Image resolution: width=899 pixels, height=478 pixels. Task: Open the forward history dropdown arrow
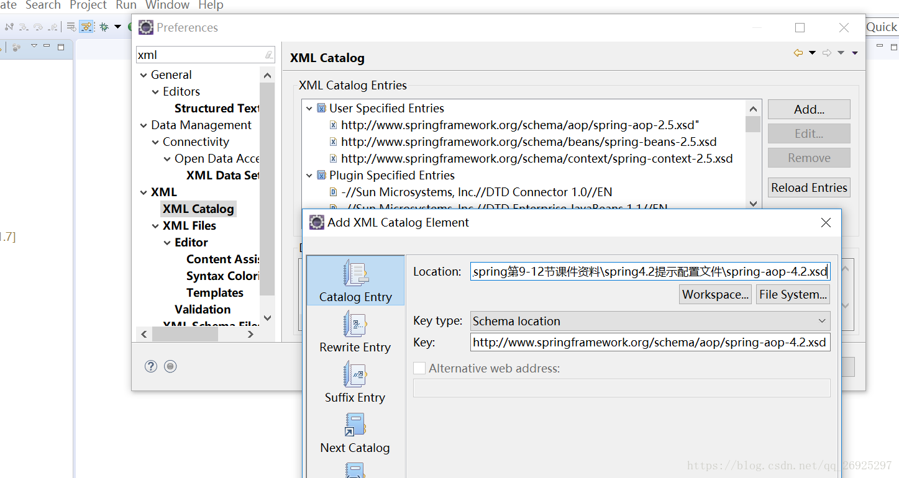[841, 53]
